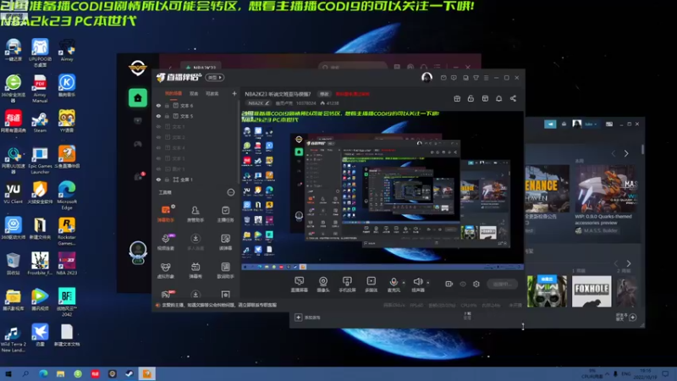
Task: Open Epic Games Launcher desktop shortcut
Action: tap(40, 161)
